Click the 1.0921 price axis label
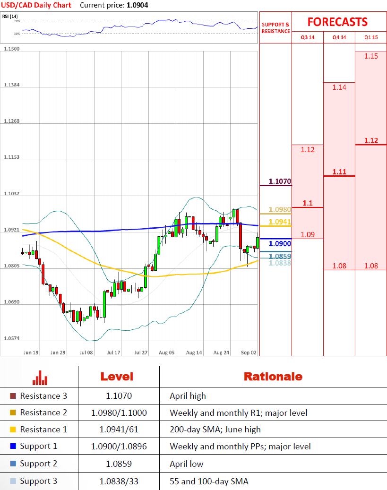This screenshot has height=490, width=387. click(x=11, y=230)
